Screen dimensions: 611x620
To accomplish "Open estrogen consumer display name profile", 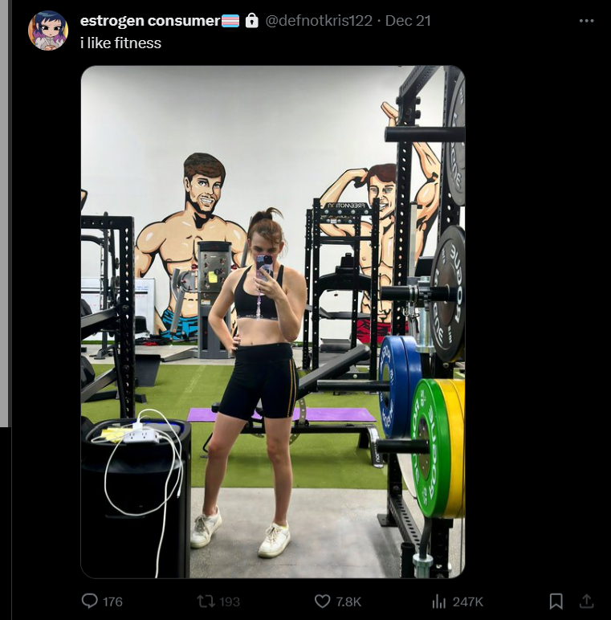I will 150,21.
